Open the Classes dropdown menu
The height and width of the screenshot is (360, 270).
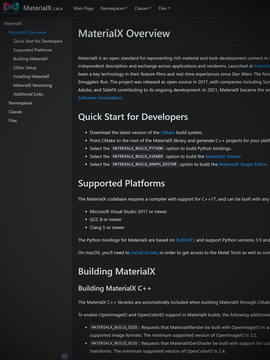pos(143,8)
